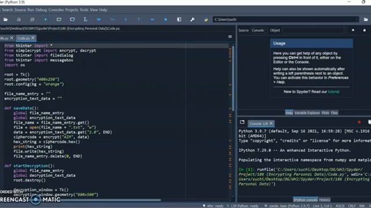Screen dimensions: 371x208
Task: Open editor pane options hamburger menu
Action: point(230,36)
